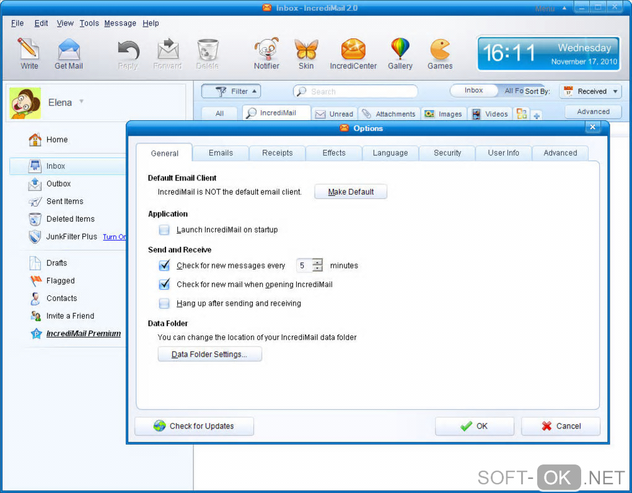Click the Advanced search button
This screenshot has height=493, width=632.
(x=593, y=112)
